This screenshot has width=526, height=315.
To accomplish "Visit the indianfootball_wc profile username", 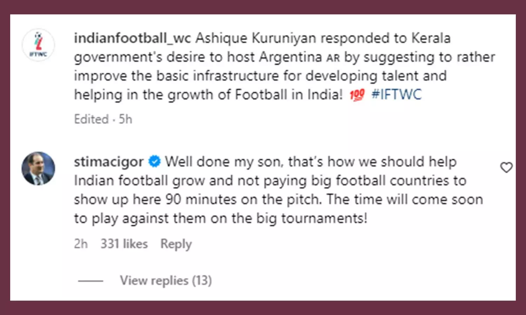I will click(x=132, y=38).
